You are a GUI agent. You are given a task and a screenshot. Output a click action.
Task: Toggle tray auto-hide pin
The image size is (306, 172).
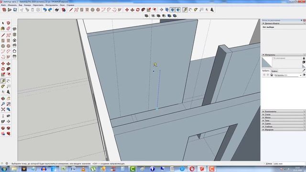(x=302, y=20)
